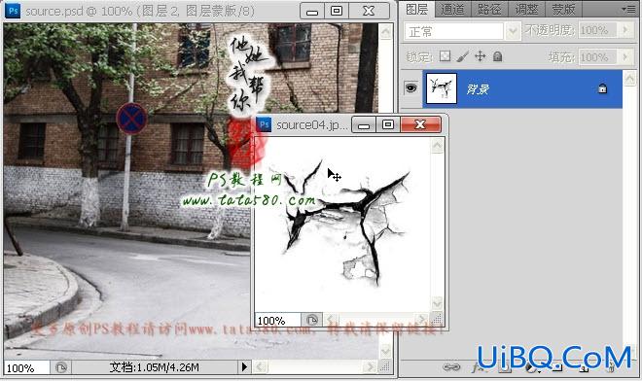Click the 背景 layer name
The image size is (642, 381).
pos(478,89)
